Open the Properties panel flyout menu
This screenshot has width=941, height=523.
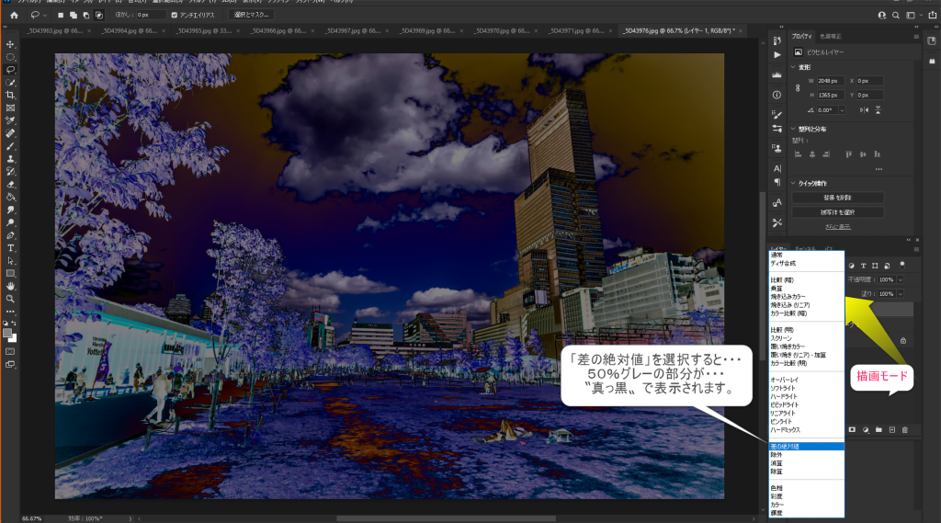coord(916,37)
